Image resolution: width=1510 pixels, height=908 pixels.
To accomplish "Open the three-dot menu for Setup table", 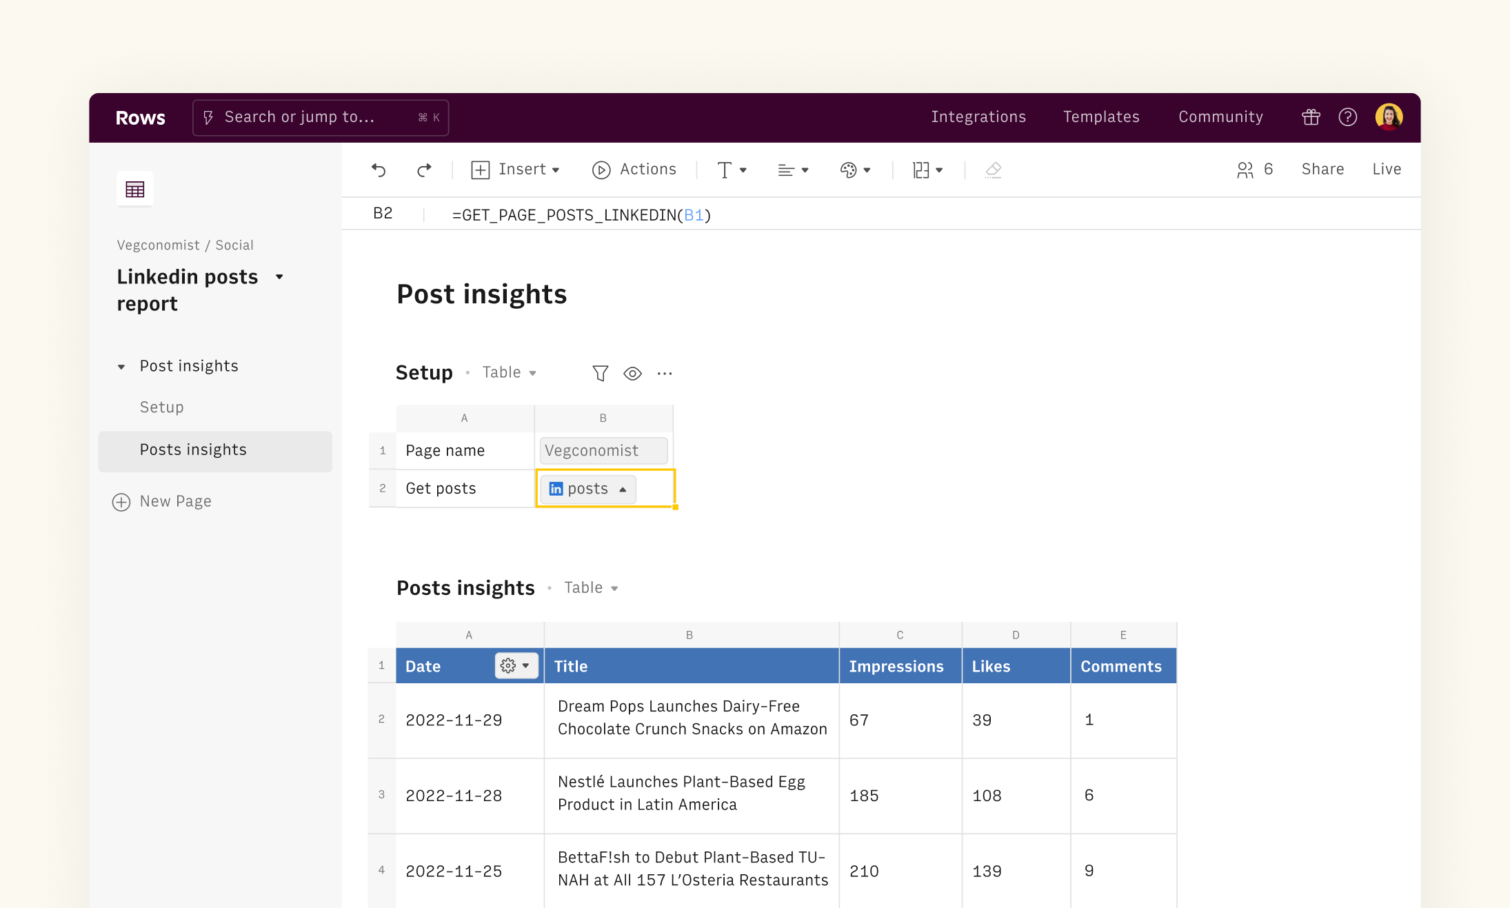I will point(665,373).
